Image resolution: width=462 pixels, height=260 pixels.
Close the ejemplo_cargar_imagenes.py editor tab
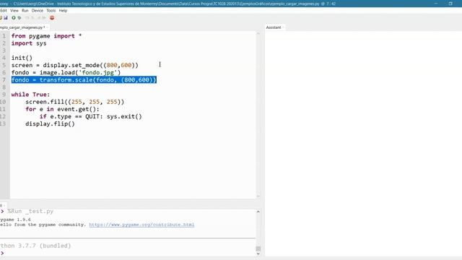(47, 27)
